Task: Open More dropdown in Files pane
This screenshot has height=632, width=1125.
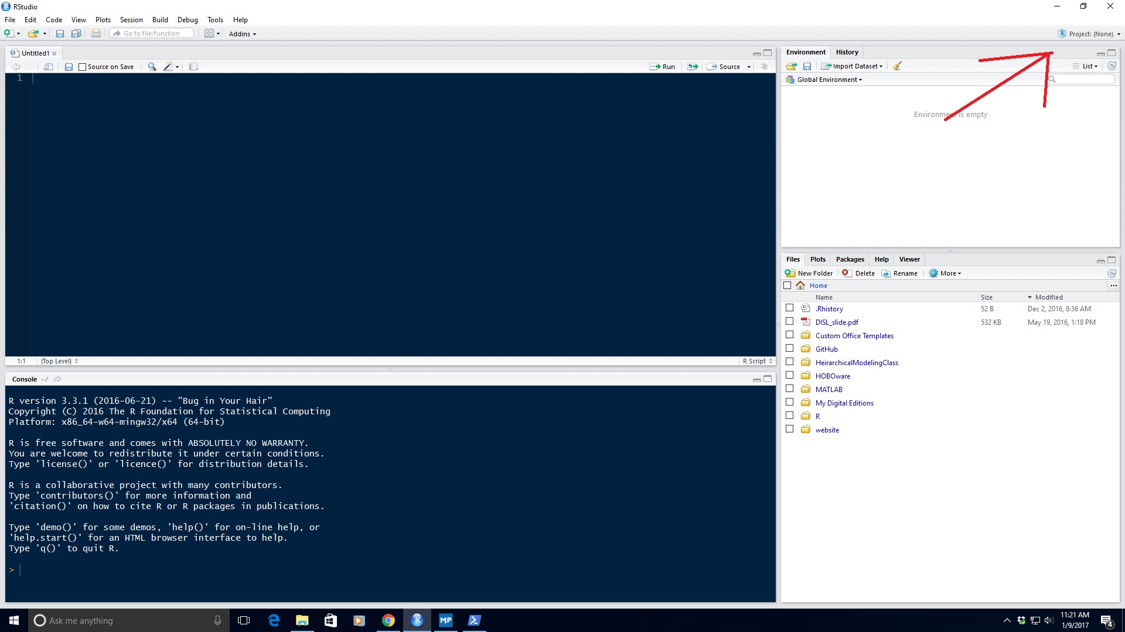Action: tap(945, 273)
